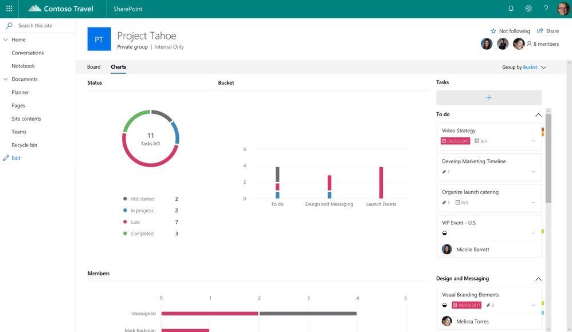
Task: Click the PT project tile logo
Action: (99, 39)
